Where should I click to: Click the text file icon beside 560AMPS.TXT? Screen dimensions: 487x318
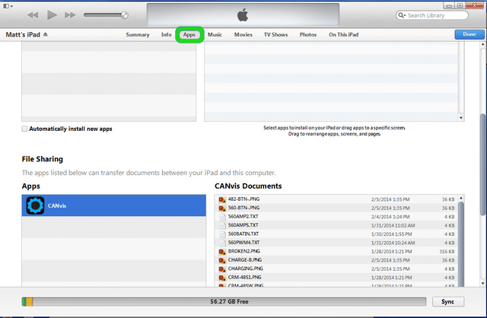[222, 225]
